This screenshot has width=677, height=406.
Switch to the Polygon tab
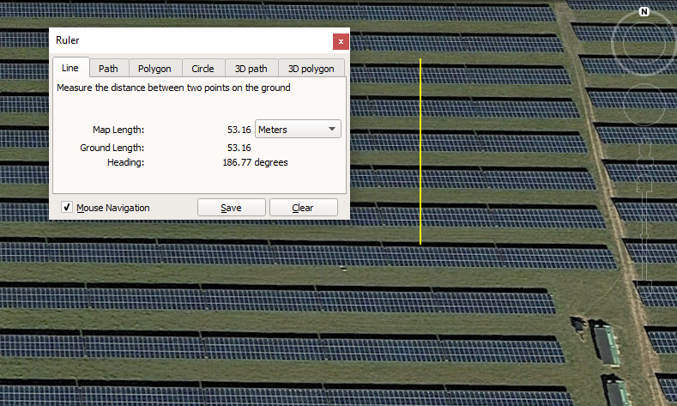coord(154,69)
